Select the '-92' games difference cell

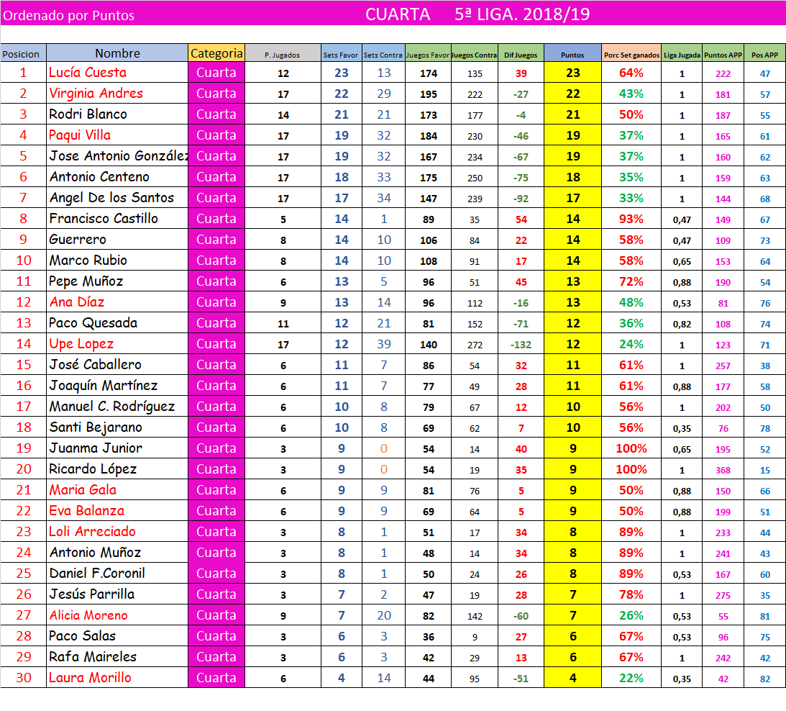point(521,199)
